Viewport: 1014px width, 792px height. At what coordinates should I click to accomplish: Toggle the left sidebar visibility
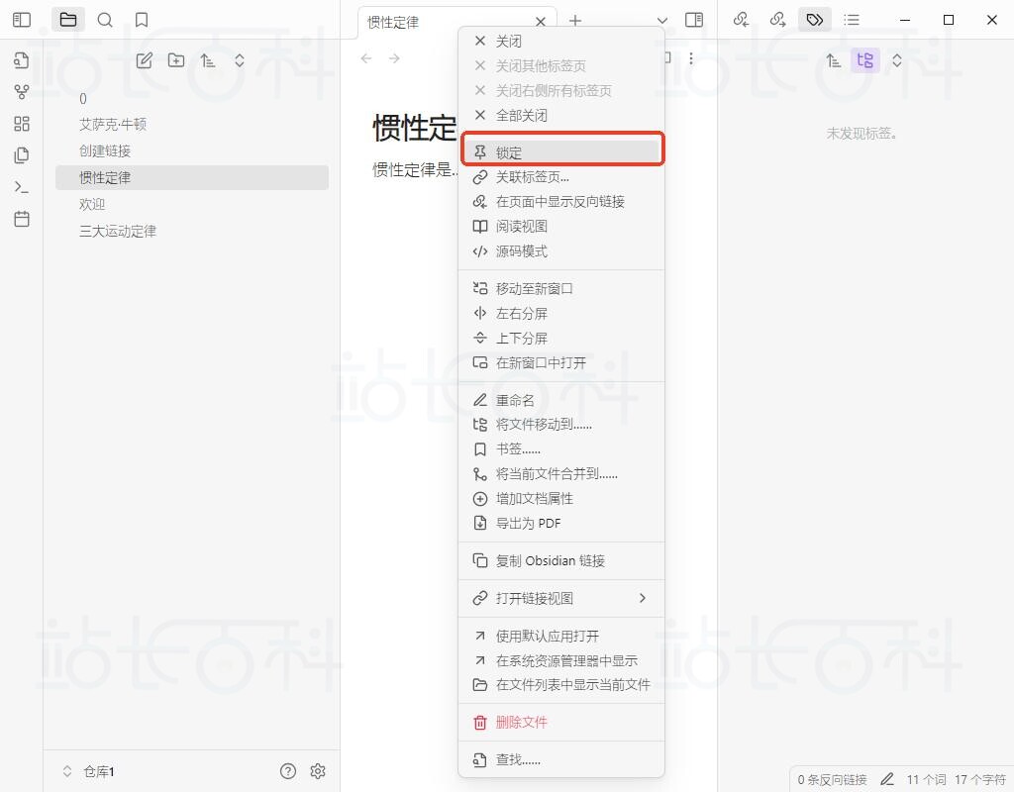[x=21, y=19]
